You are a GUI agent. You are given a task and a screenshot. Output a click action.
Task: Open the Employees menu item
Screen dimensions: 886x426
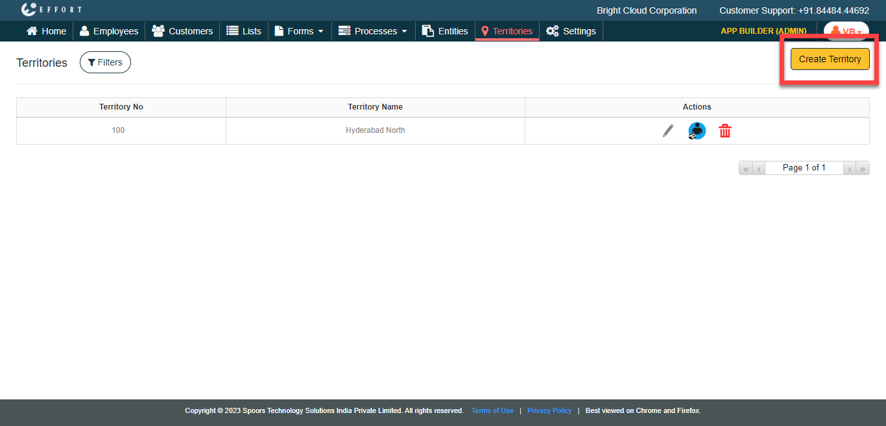point(109,31)
